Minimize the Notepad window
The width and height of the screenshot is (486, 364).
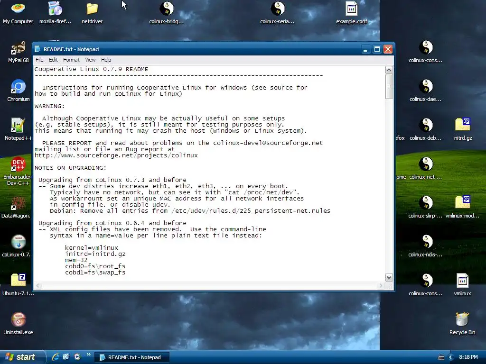366,49
